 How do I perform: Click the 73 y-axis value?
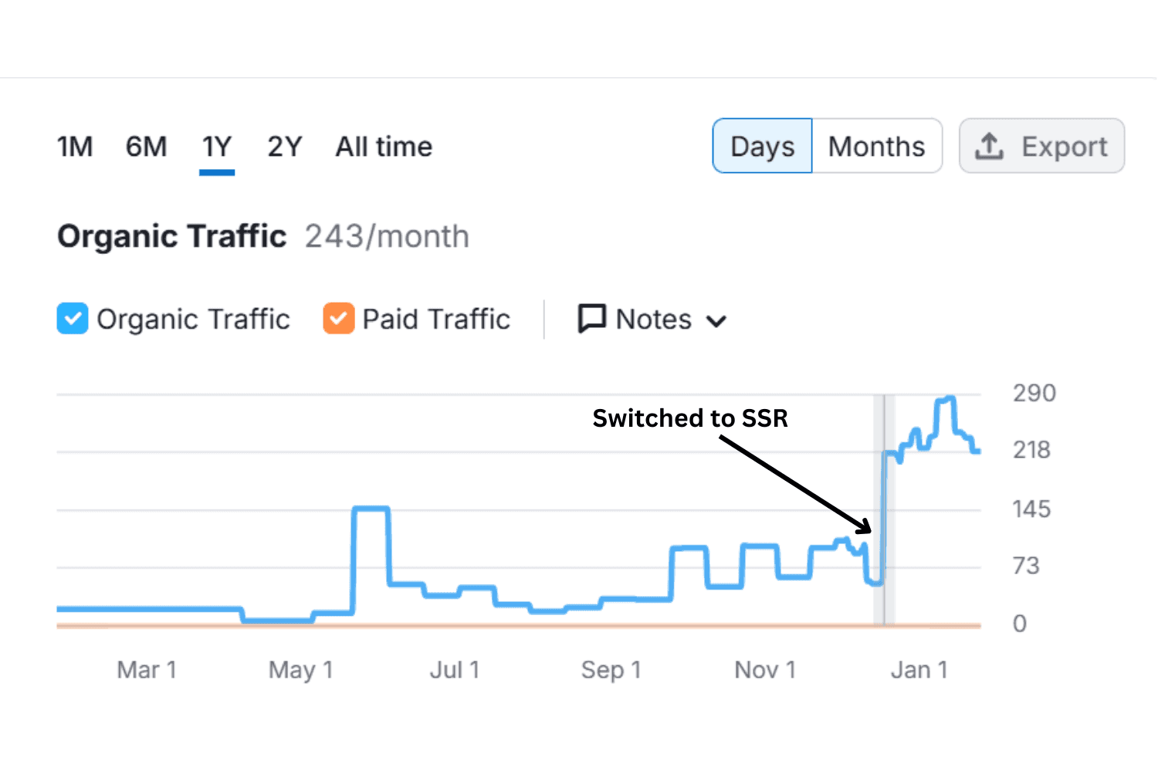click(1026, 566)
